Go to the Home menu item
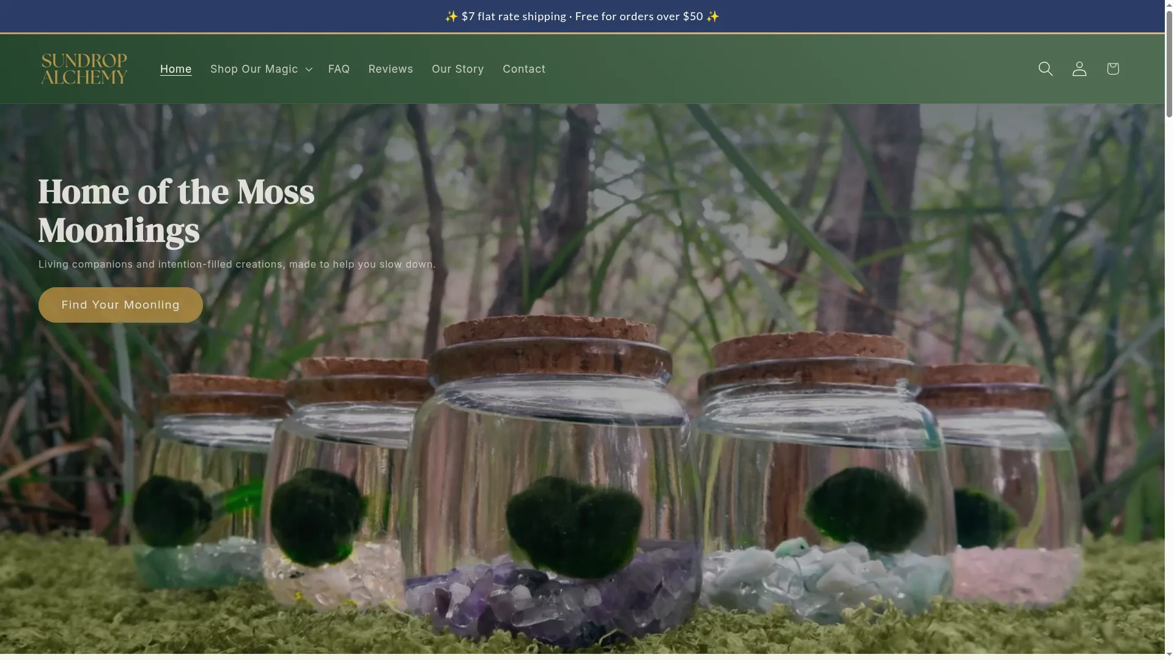The height and width of the screenshot is (660, 1174). point(176,69)
